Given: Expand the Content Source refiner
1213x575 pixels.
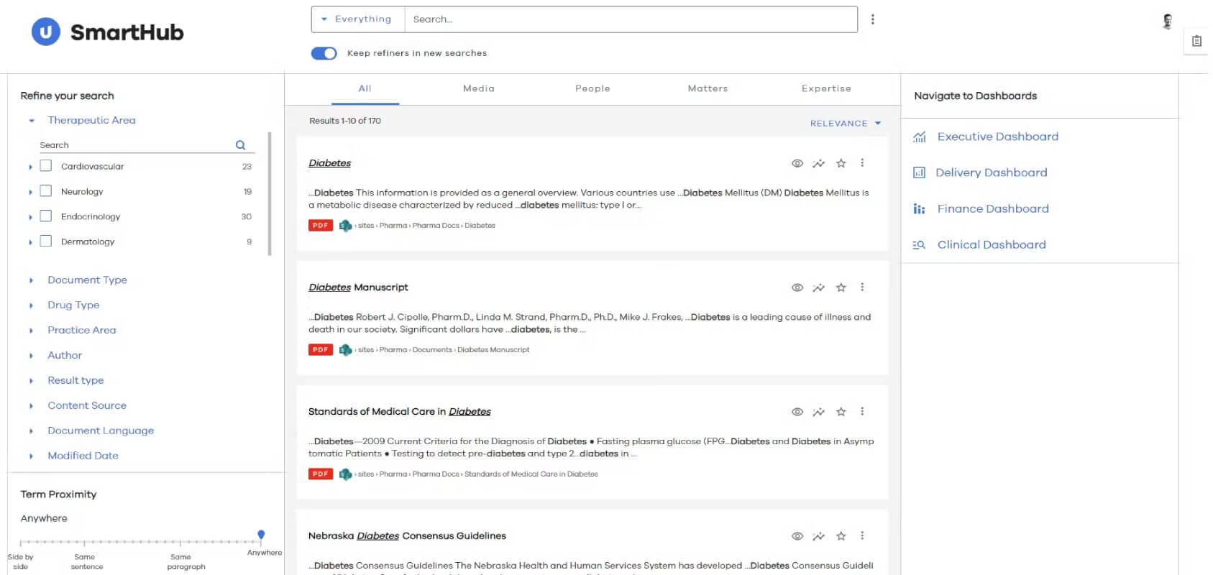Looking at the screenshot, I should point(31,406).
